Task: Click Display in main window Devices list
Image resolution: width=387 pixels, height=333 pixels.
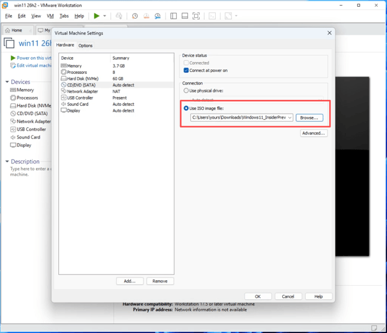Action: pyautogui.click(x=20, y=145)
